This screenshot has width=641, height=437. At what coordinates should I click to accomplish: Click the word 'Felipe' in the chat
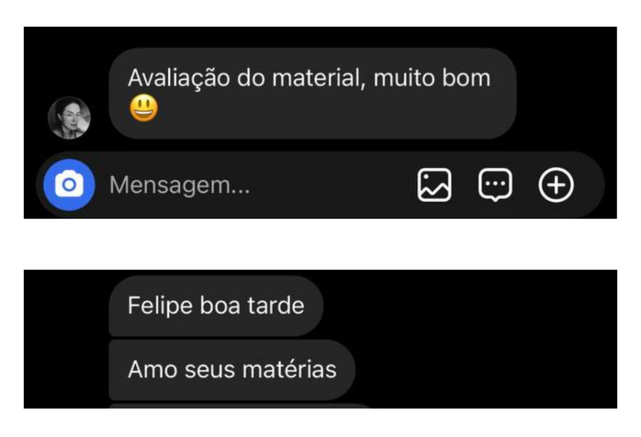[x=160, y=306]
